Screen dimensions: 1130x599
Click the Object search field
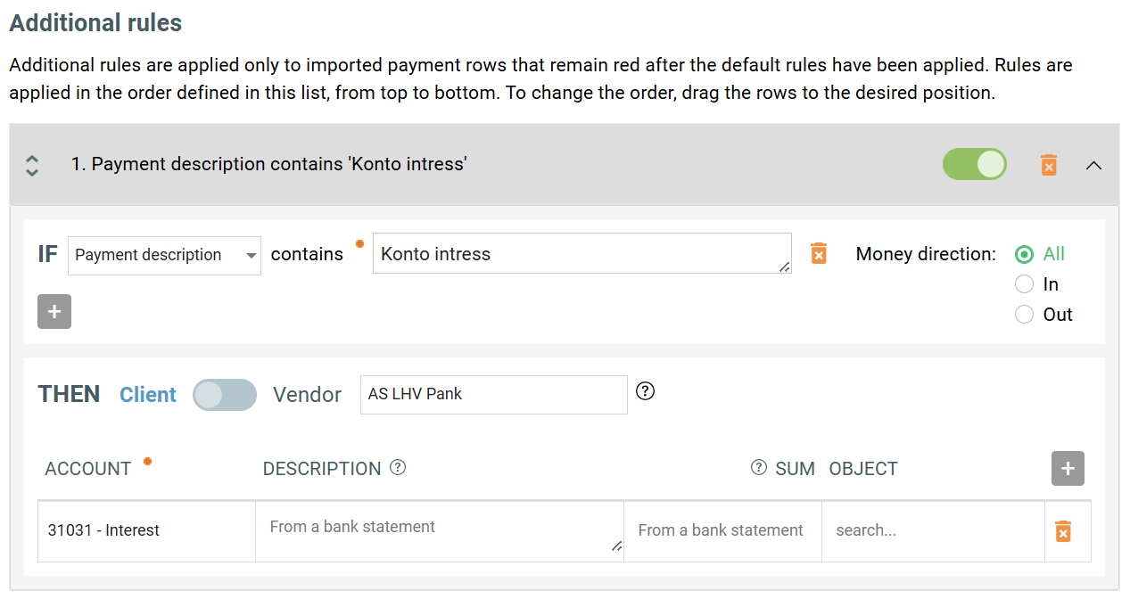click(x=932, y=530)
